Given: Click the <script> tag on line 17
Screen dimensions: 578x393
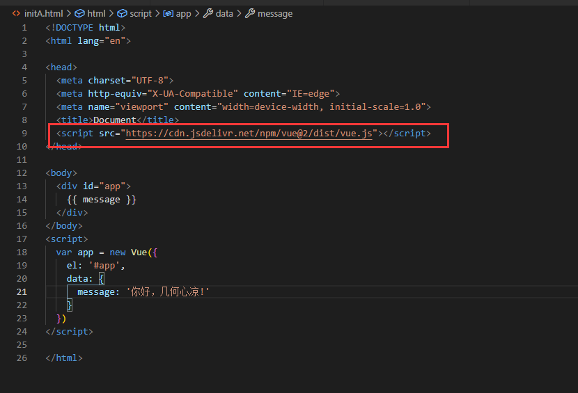Looking at the screenshot, I should [67, 239].
